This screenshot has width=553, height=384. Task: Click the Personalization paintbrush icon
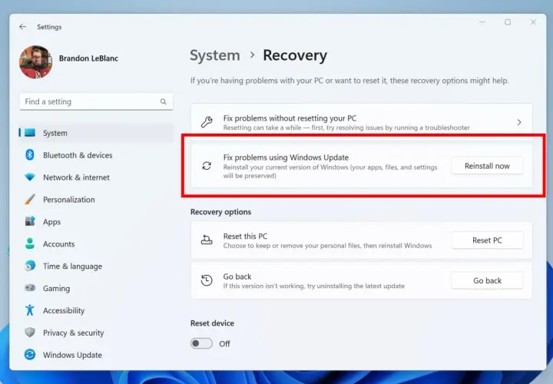pyautogui.click(x=30, y=199)
